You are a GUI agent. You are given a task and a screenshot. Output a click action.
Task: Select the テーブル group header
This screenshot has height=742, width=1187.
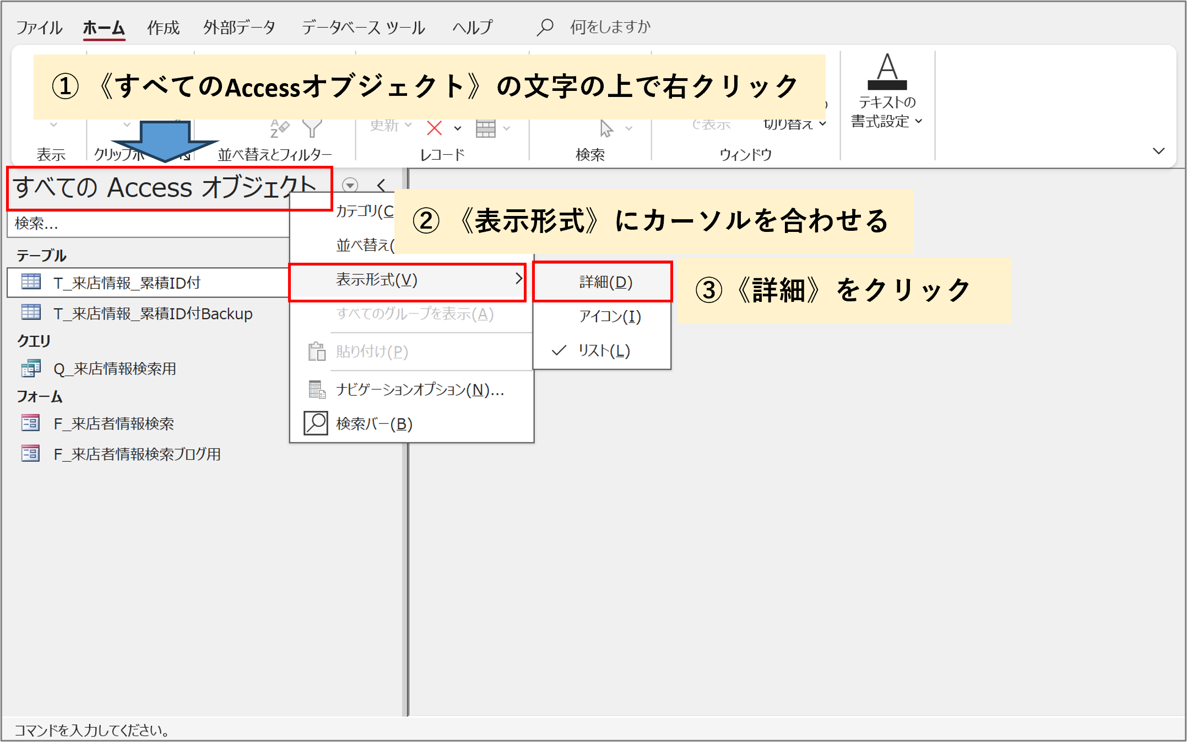tap(41, 256)
